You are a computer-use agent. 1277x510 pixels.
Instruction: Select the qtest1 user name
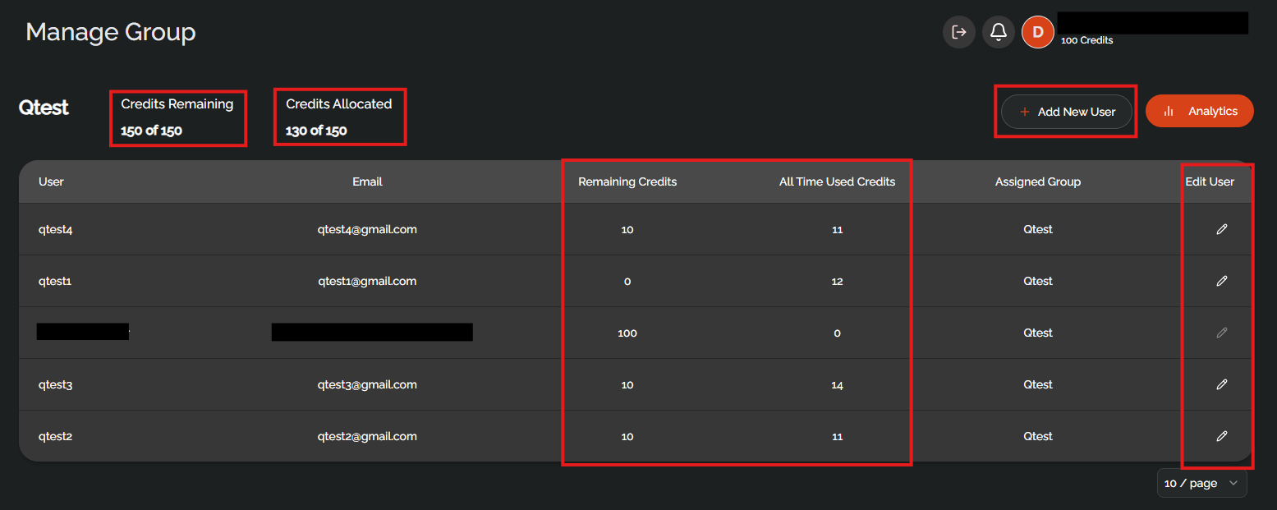[55, 281]
